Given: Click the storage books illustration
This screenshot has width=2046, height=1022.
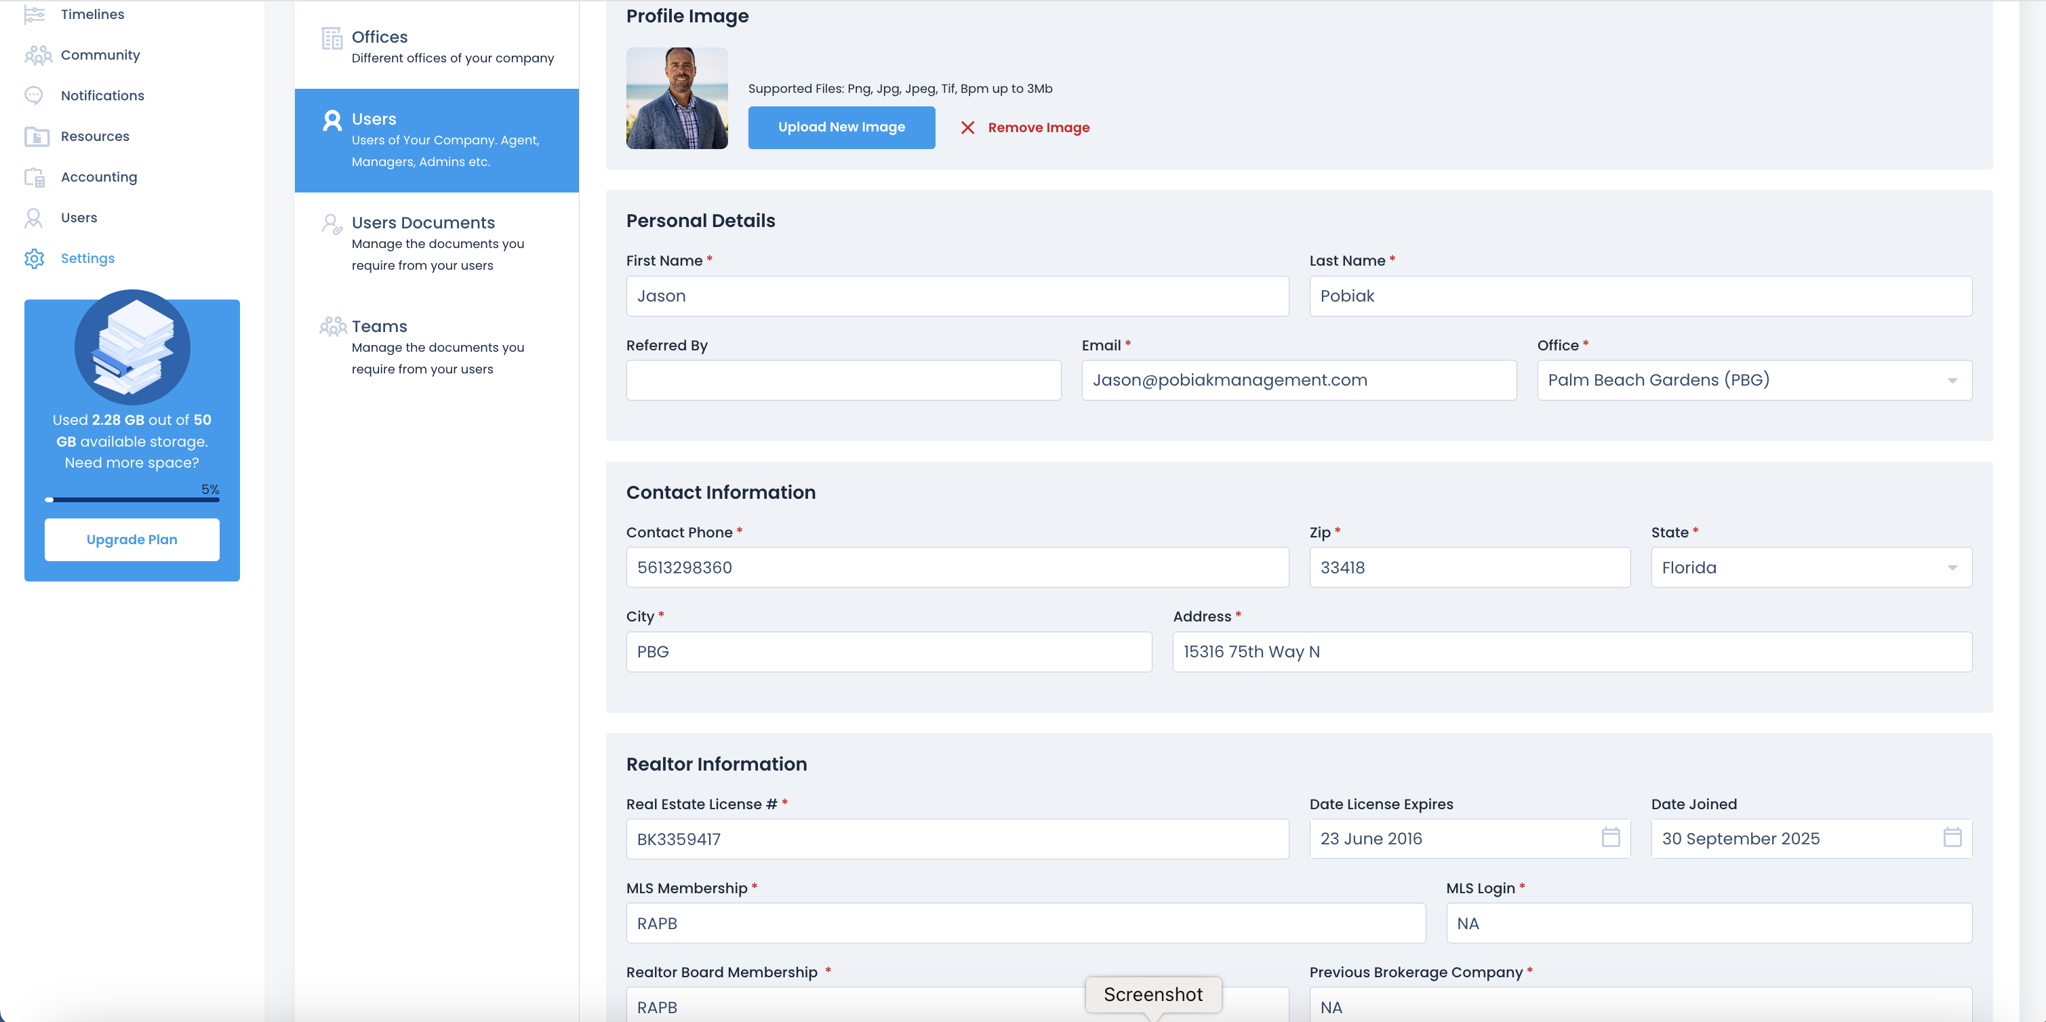Looking at the screenshot, I should [132, 347].
